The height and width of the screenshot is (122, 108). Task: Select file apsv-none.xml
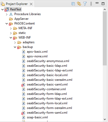pos(37,56)
